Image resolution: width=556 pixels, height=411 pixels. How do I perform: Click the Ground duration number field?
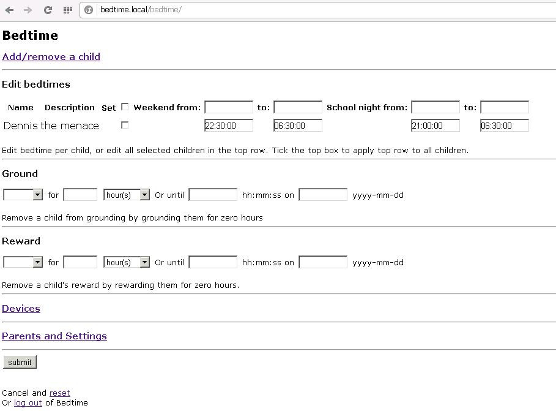(x=80, y=195)
